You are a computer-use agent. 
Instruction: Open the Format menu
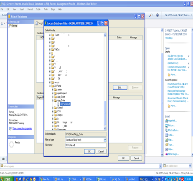[x=30, y=9]
